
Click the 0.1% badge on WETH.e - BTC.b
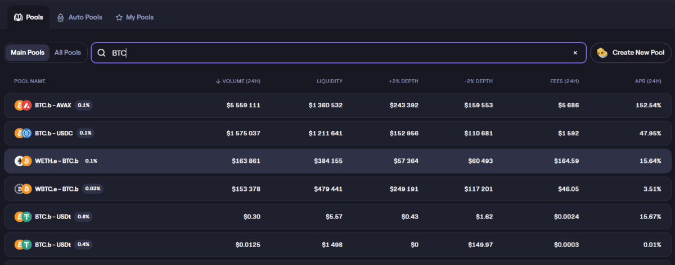point(91,161)
